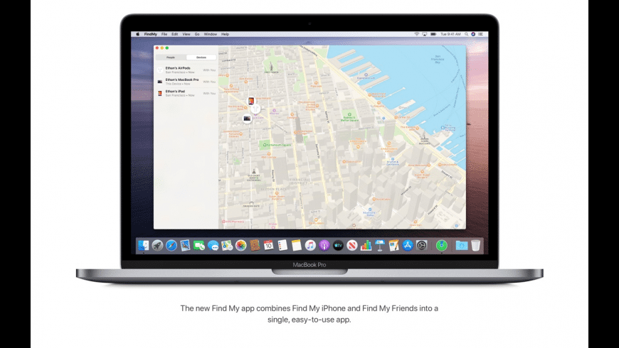Open Maps app in dock
The height and width of the screenshot is (348, 619).
227,246
